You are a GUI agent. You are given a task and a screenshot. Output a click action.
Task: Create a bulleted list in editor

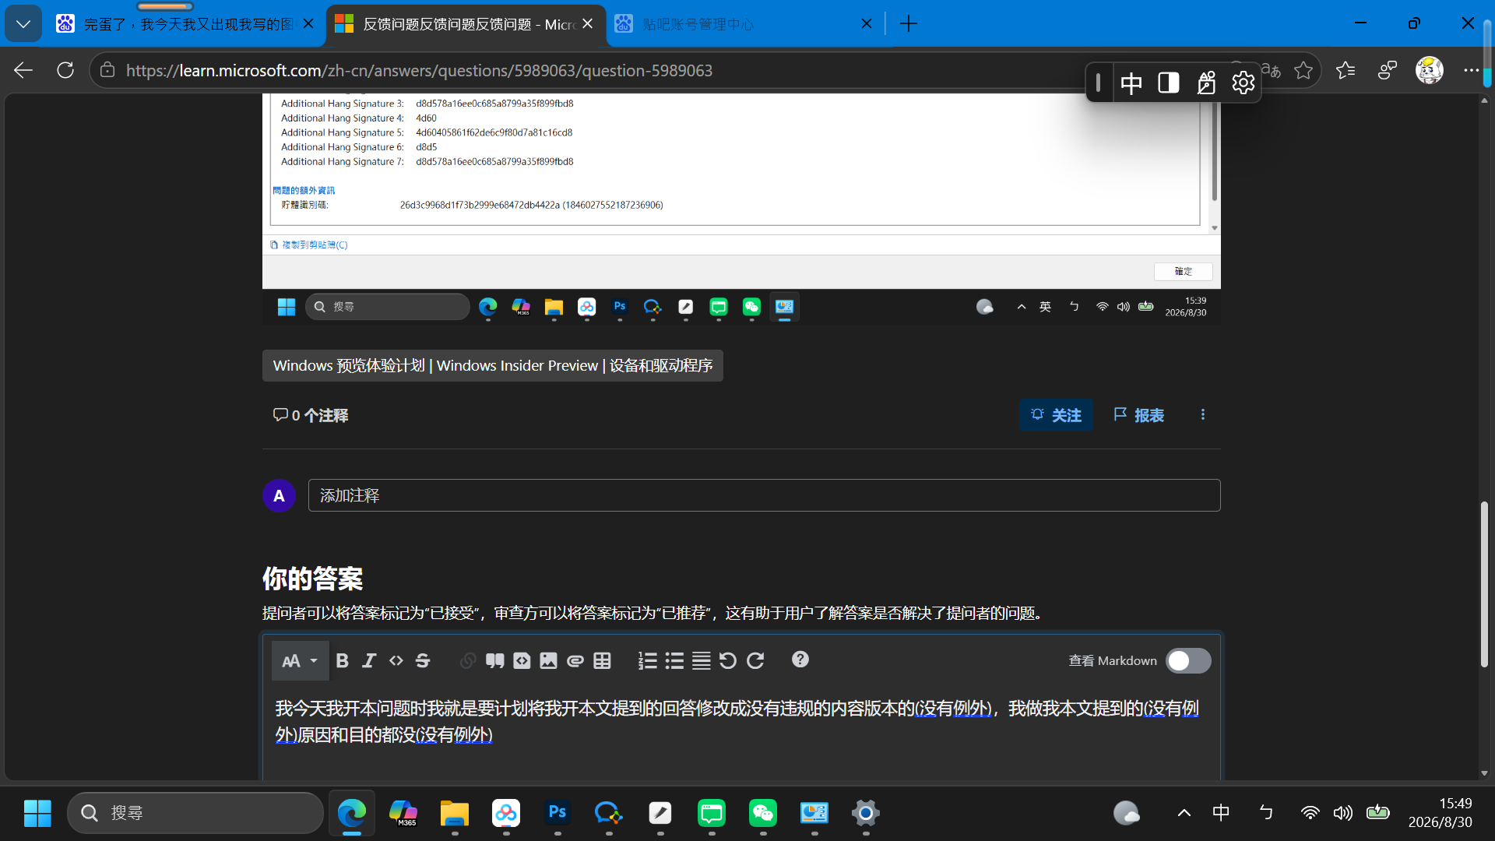[x=674, y=660]
